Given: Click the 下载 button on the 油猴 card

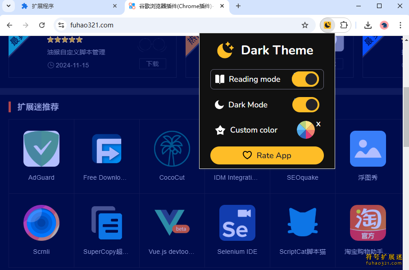Looking at the screenshot, I should click(x=153, y=64).
